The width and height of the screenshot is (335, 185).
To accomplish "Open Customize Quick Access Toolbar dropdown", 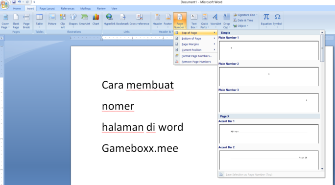I will pos(34,2).
